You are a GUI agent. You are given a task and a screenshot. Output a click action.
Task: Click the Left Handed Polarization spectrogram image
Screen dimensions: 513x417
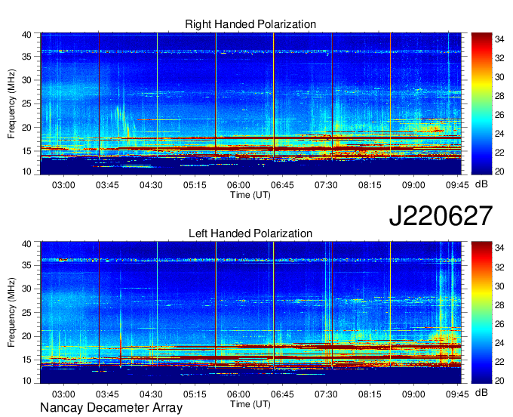click(250, 313)
